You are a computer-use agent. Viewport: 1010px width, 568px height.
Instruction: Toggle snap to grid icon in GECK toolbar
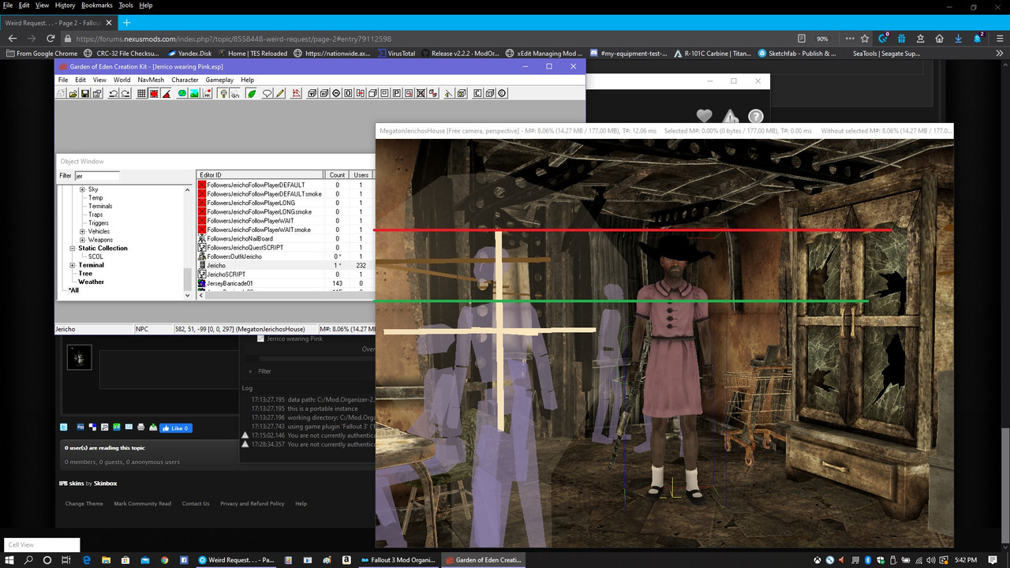pyautogui.click(x=141, y=93)
